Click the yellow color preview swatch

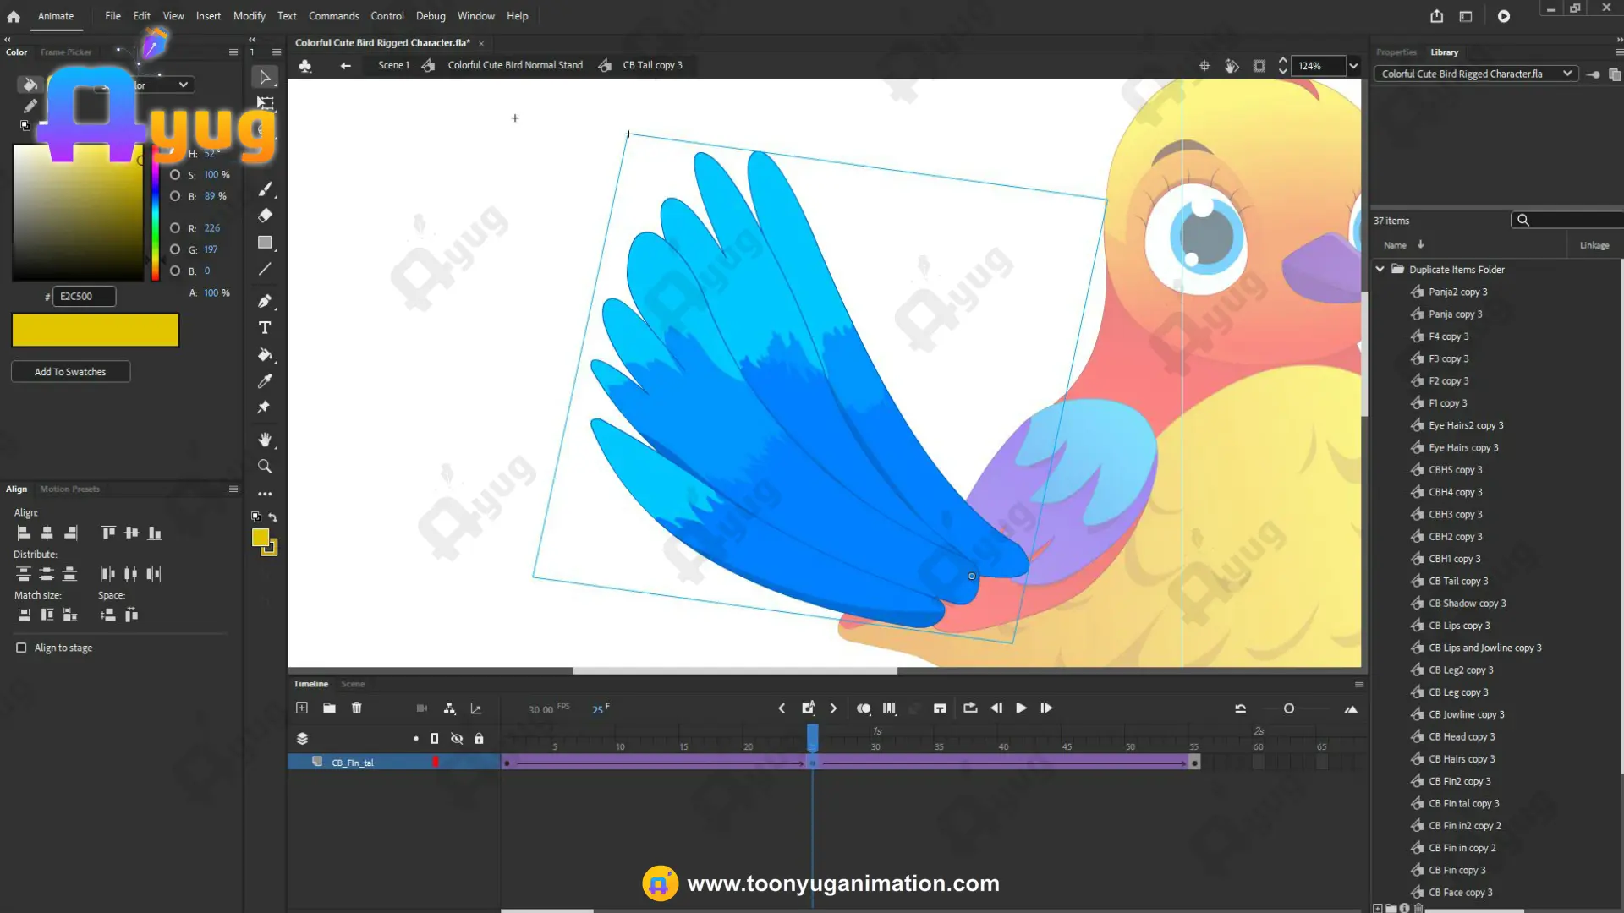(x=96, y=331)
